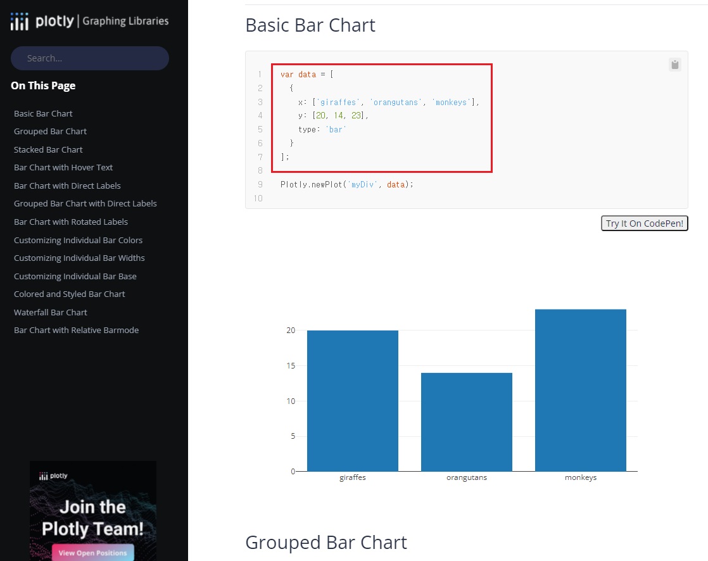
Task: Click the code line 'var data = ['
Action: [x=307, y=75]
